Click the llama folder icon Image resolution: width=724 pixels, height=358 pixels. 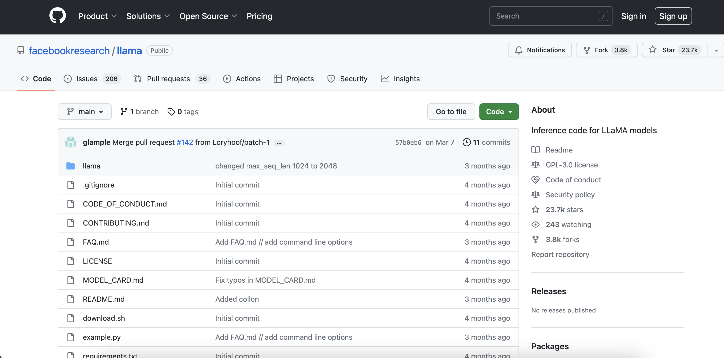point(71,166)
